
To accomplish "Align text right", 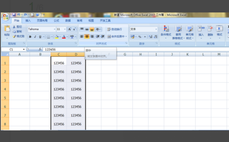I will tap(92, 36).
